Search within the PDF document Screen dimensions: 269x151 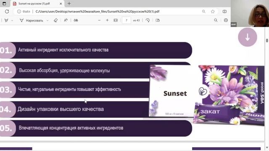click(216, 21)
